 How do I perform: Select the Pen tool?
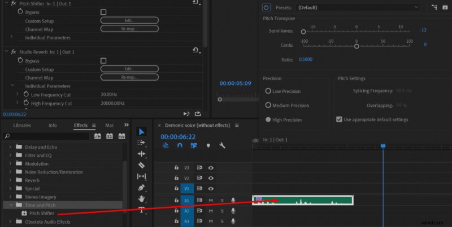(141, 188)
